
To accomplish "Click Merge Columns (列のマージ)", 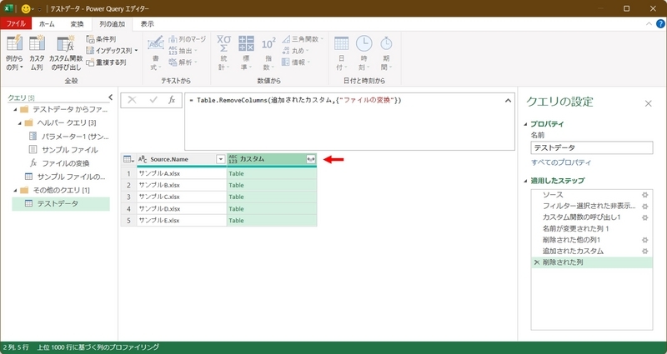I will (x=187, y=39).
